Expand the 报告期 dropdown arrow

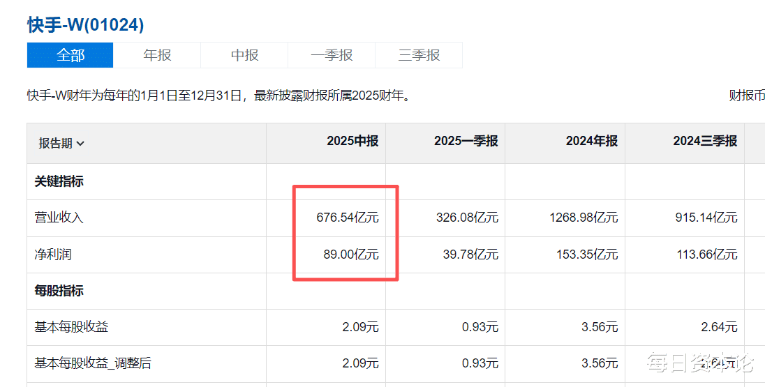[80, 144]
